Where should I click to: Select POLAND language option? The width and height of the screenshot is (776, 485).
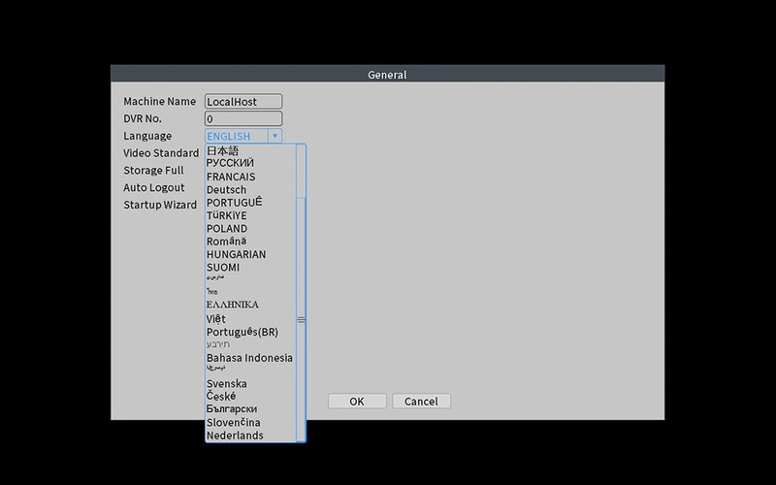pyautogui.click(x=227, y=229)
